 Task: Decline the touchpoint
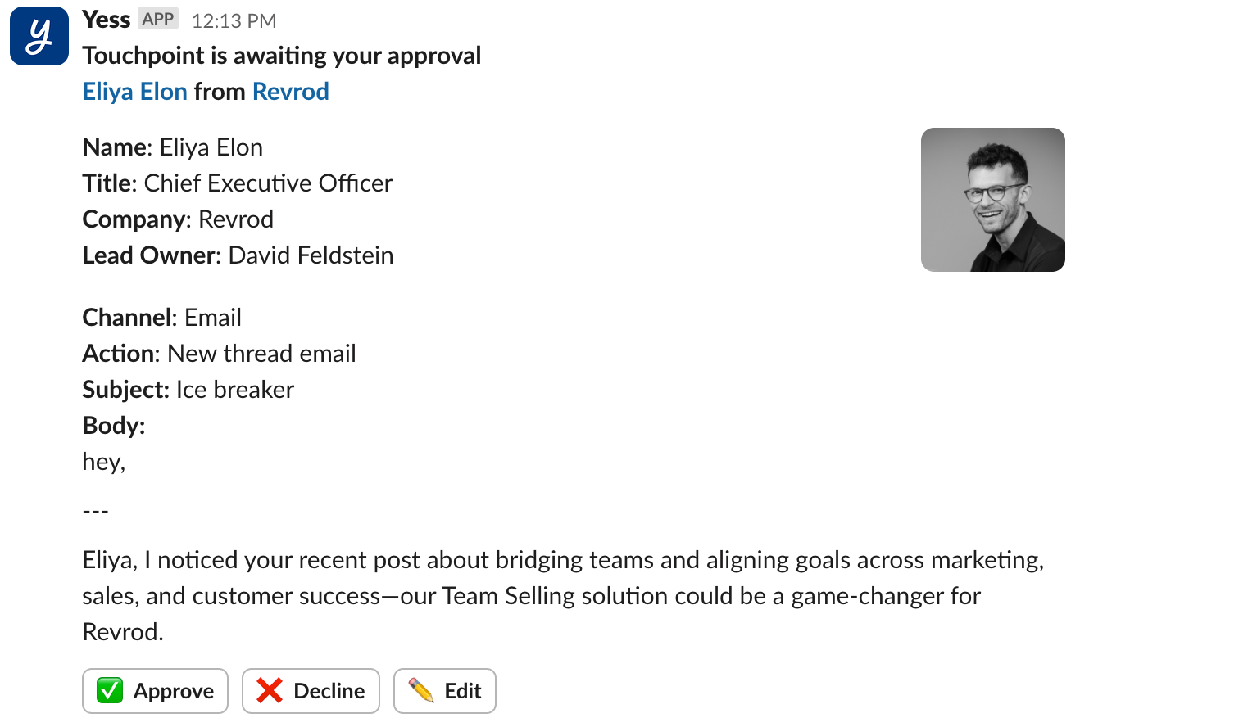pos(311,691)
